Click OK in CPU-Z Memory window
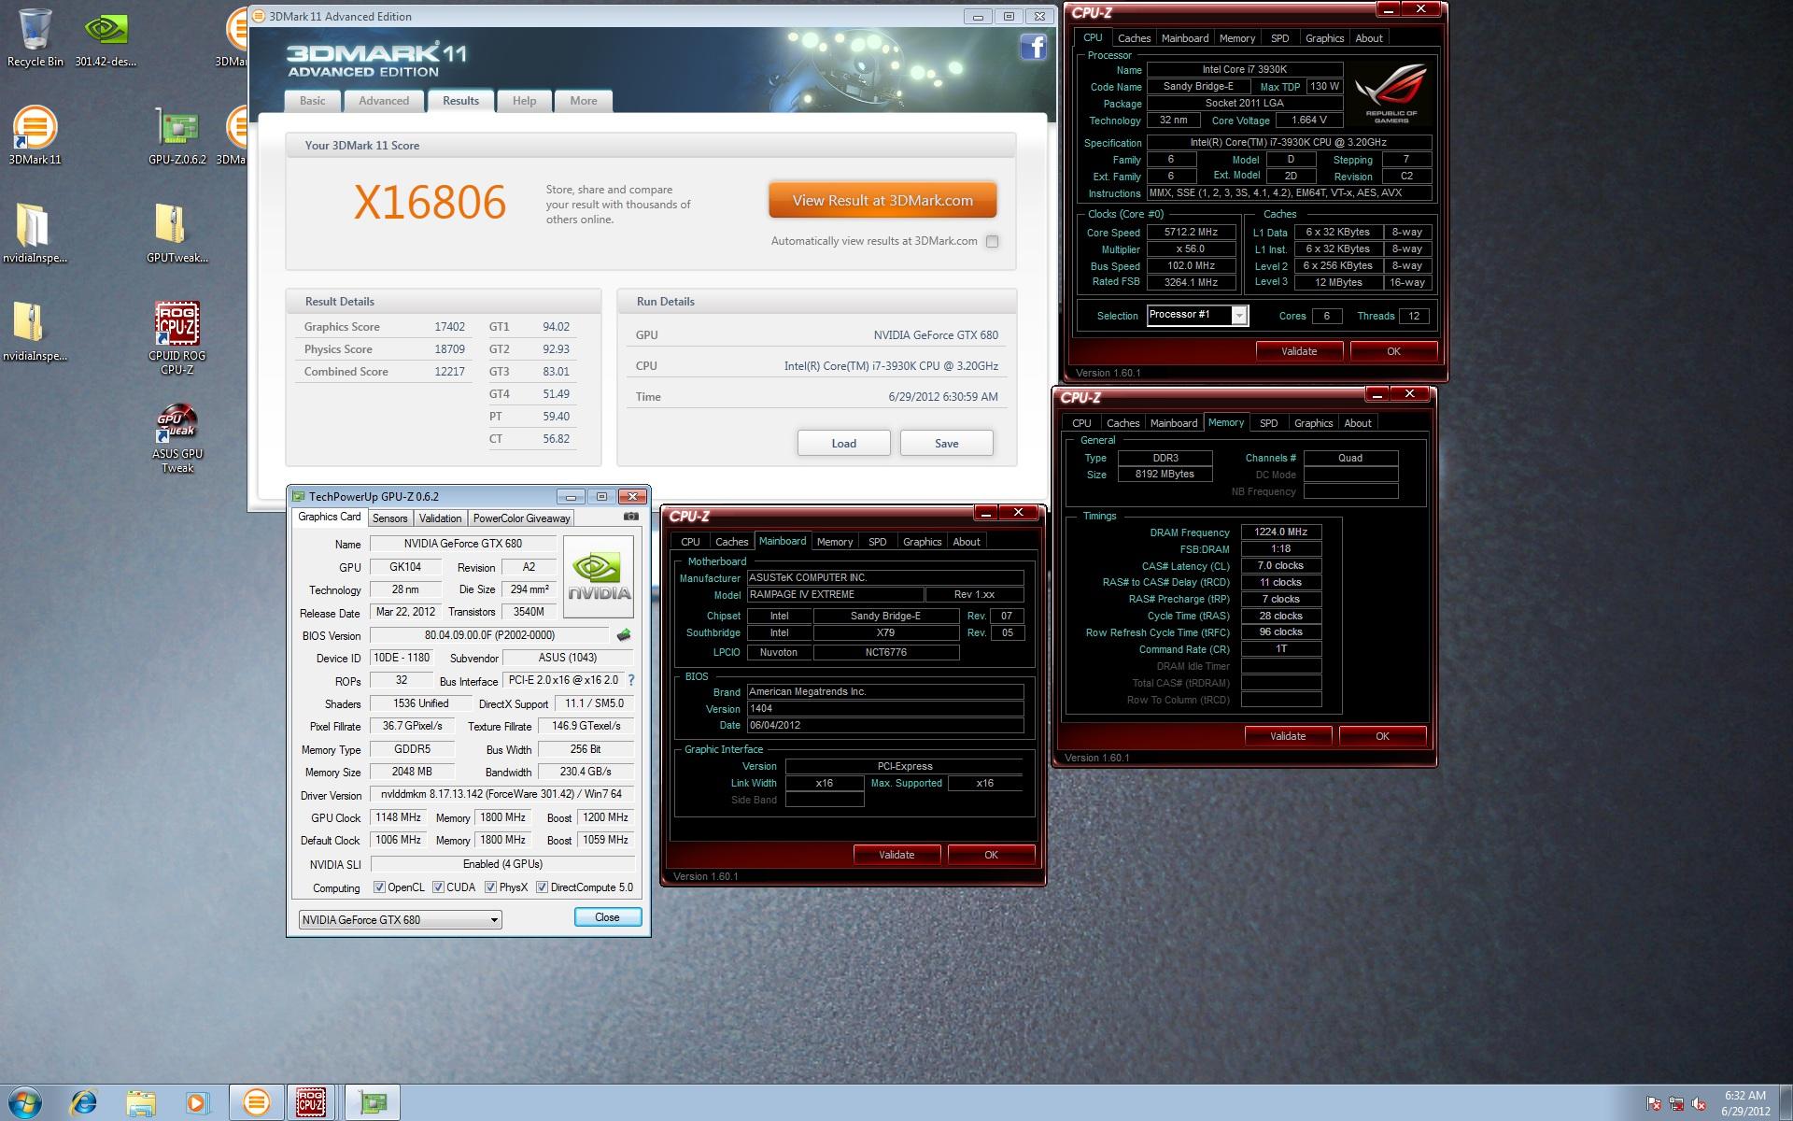1793x1121 pixels. 1382,736
